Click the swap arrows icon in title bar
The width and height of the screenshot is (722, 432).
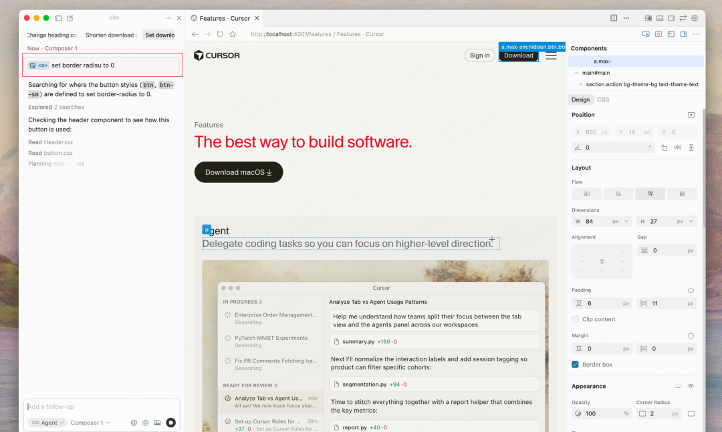click(683, 19)
